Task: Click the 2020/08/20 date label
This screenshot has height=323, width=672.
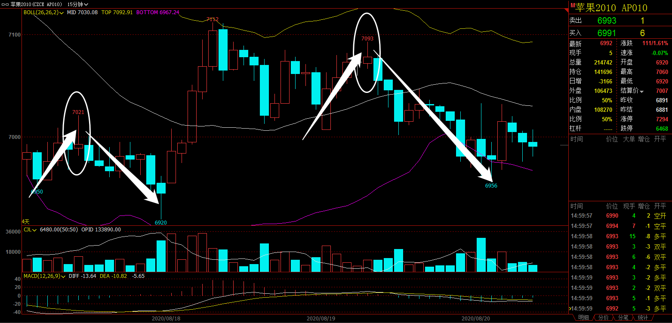Action: [476, 319]
